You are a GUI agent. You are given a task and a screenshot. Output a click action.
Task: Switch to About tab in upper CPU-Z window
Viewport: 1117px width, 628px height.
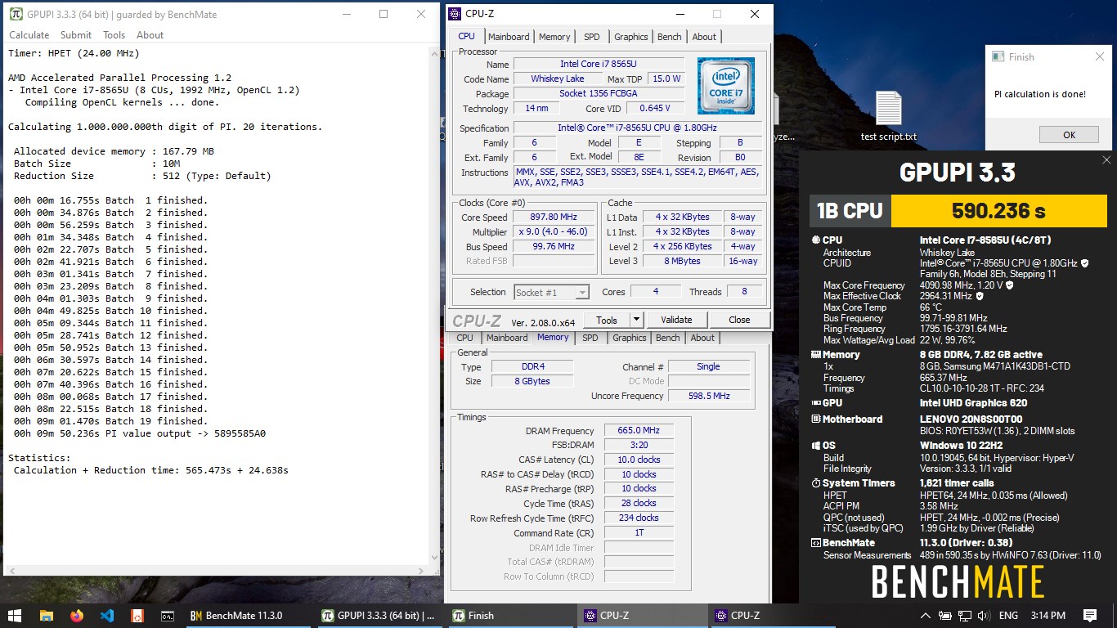point(704,37)
